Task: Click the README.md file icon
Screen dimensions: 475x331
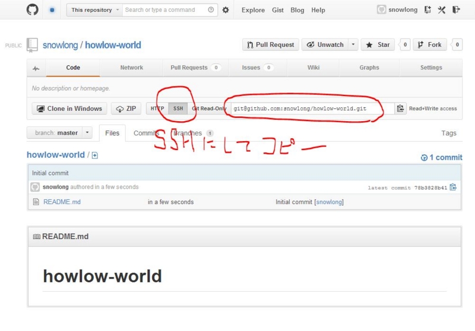Action: tap(36, 202)
